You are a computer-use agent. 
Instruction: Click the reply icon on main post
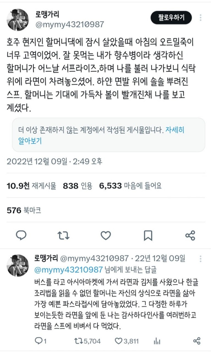click(21, 235)
